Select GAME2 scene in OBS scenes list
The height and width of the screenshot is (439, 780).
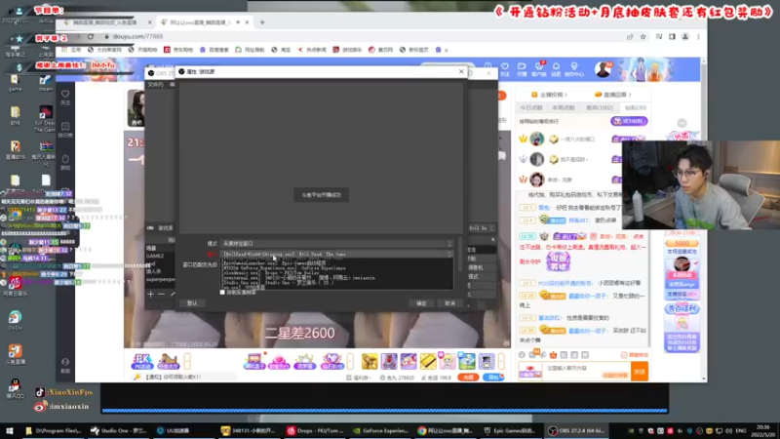tap(155, 256)
